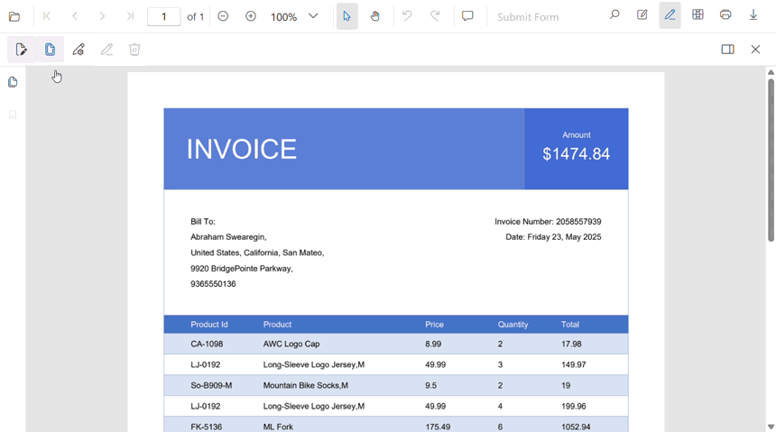Toggle the side panel view
The height and width of the screenshot is (432, 776).
click(x=727, y=50)
